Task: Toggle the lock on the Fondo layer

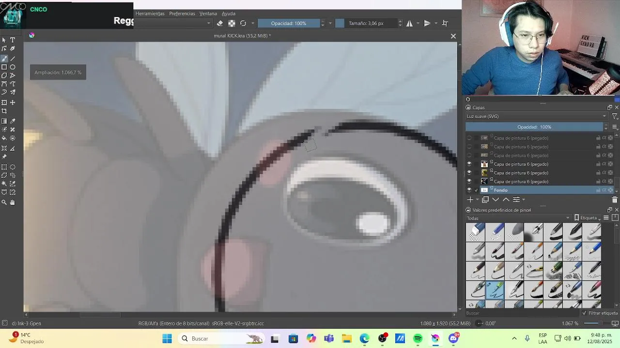Action: [598, 190]
